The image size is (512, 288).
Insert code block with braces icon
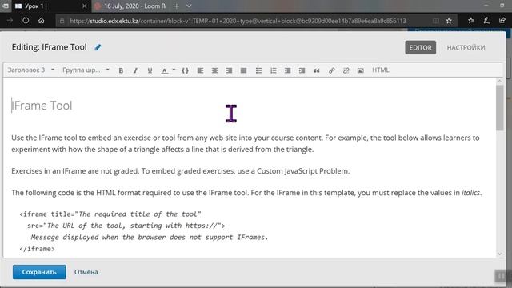185,70
